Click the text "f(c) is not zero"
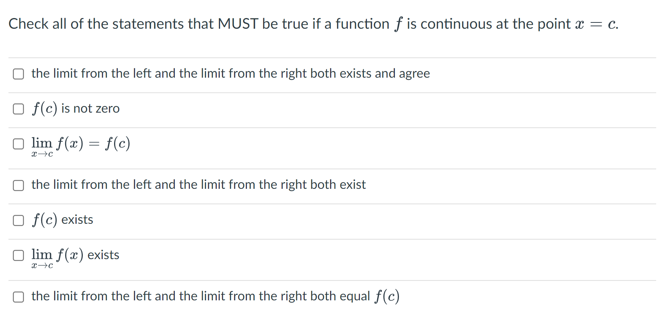Viewport: 658px width, 325px height. pyautogui.click(x=75, y=109)
